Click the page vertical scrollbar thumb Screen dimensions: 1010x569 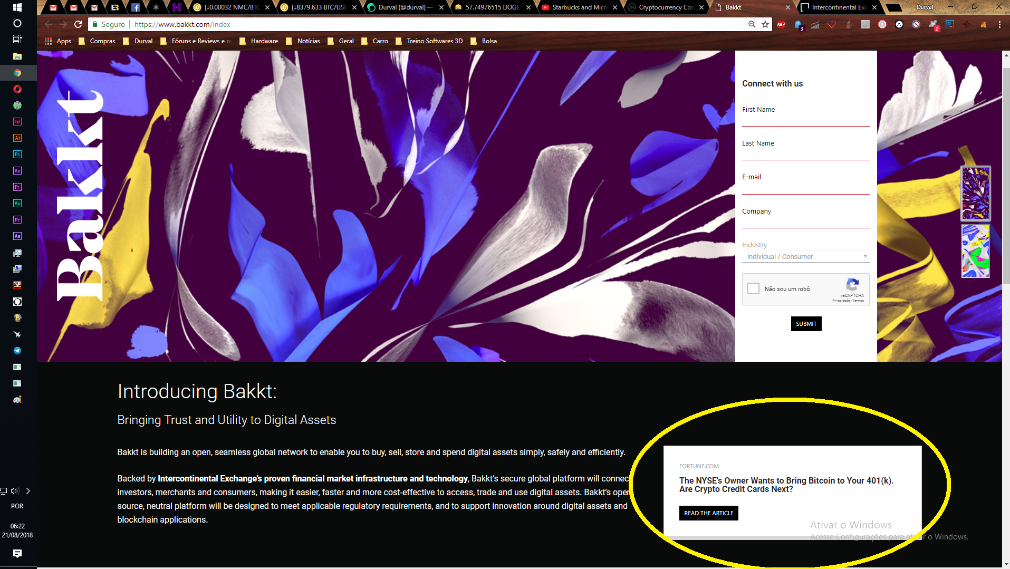click(1006, 177)
